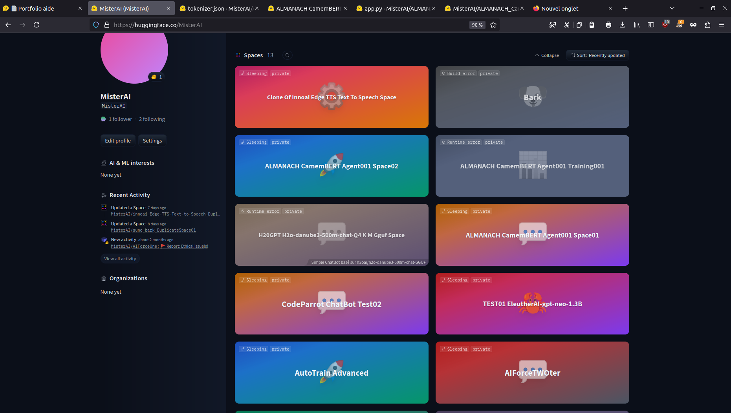Open TEST01 EleutherAI-gpt-neo-1.3B card
The image size is (731, 413).
pos(532,304)
